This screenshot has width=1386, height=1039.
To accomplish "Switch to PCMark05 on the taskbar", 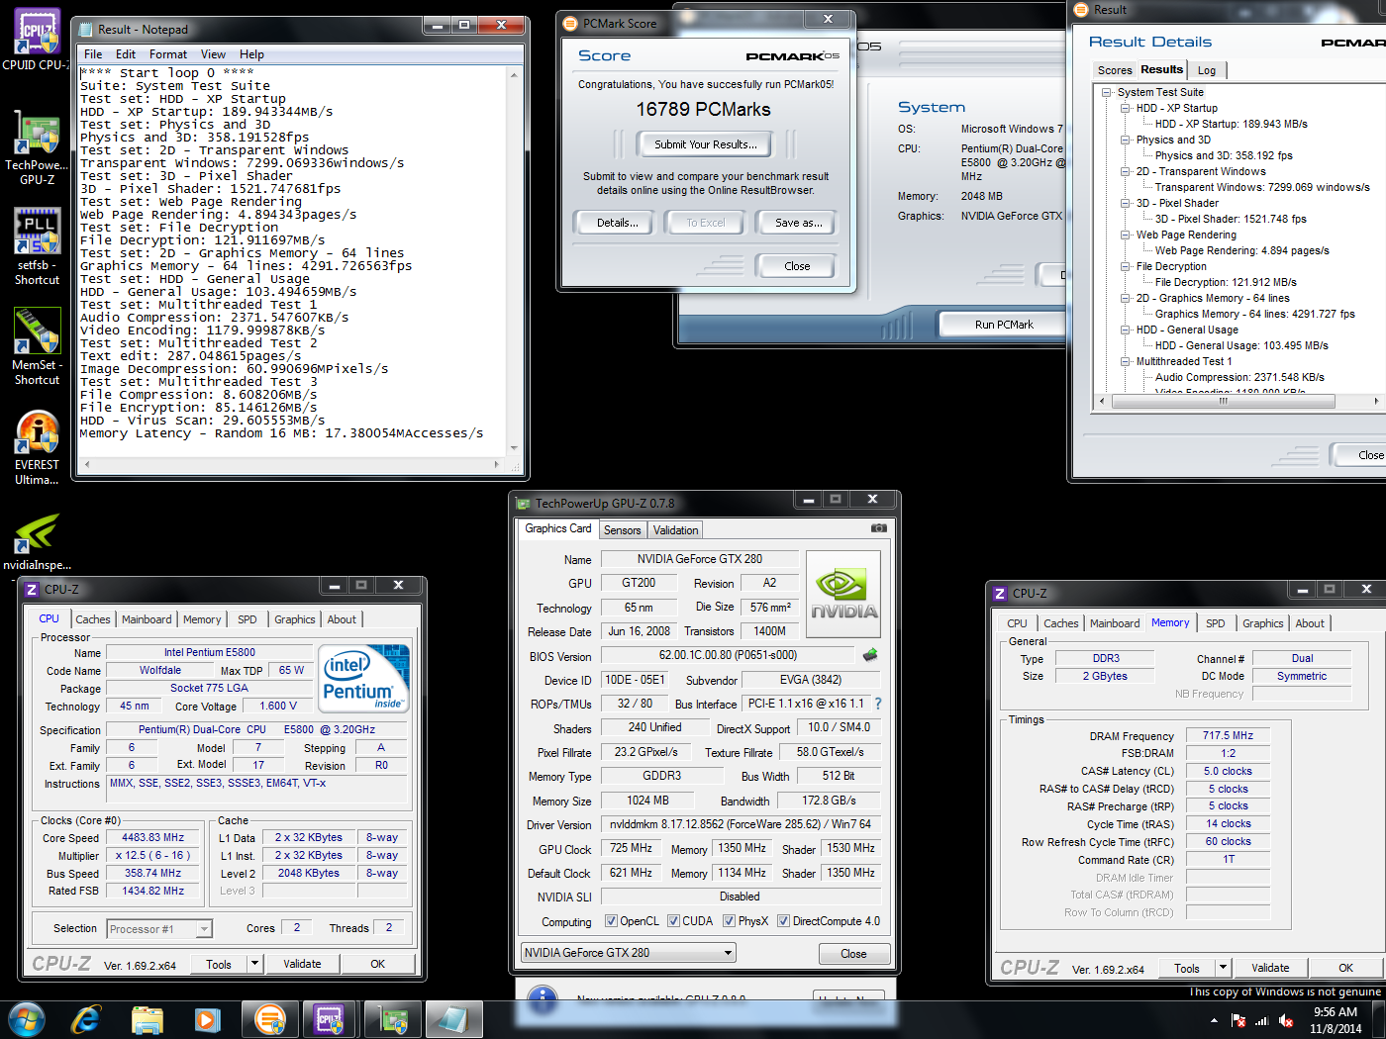I will pos(270,1019).
